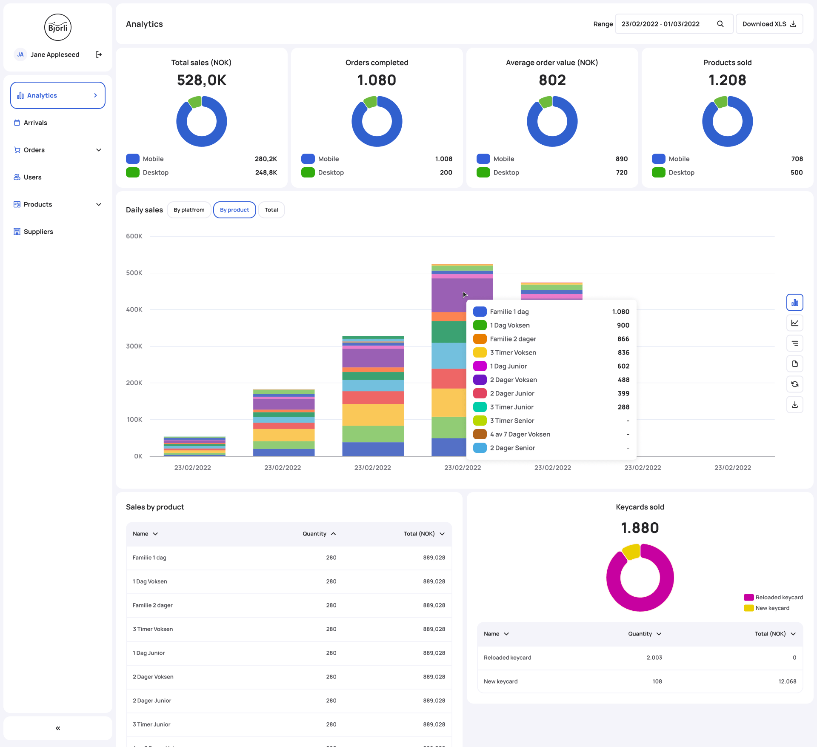Click the document file icon in chart toolbar

(794, 364)
